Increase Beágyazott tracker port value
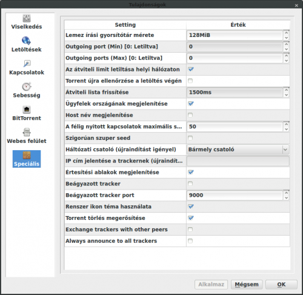Viewport: 303px width, 295px height. 286,193
